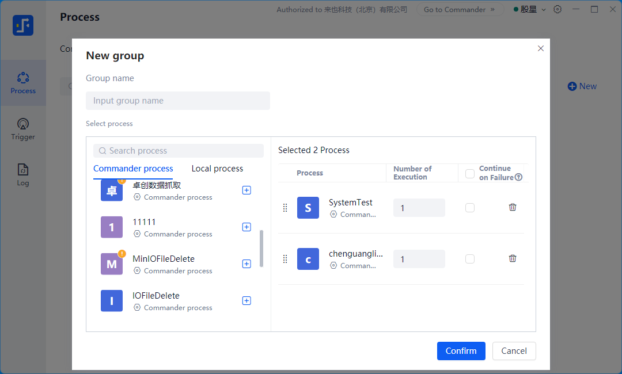Open settings gear in title bar
This screenshot has height=374, width=622.
click(x=557, y=10)
